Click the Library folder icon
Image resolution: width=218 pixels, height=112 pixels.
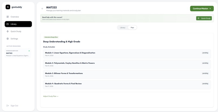[8, 24]
